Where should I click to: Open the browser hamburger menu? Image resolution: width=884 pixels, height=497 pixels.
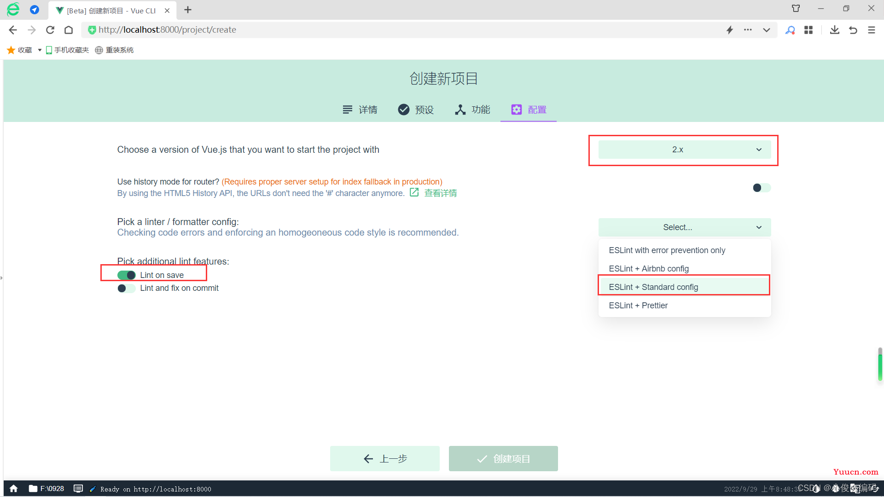tap(872, 30)
